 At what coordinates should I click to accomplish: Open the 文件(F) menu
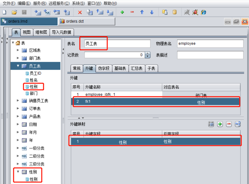(x=9, y=3)
